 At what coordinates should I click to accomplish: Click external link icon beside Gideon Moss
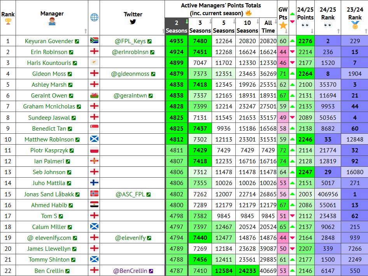click(70, 74)
